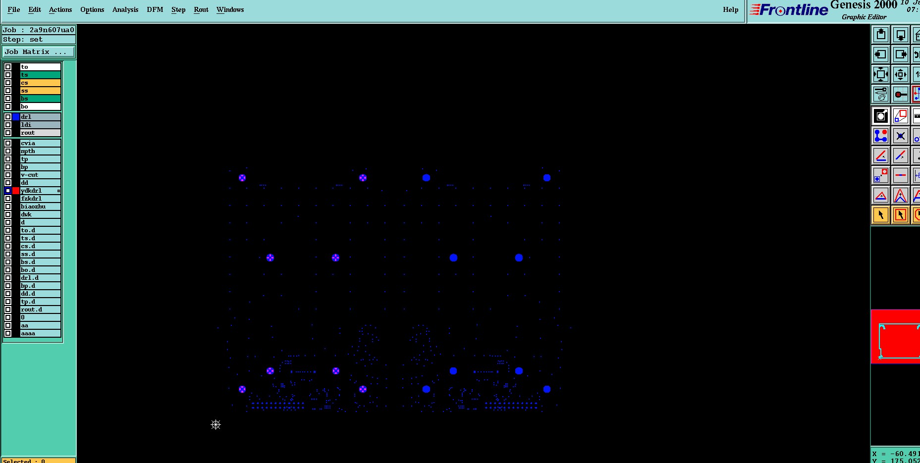Click the red angled line measure icon

pyautogui.click(x=881, y=155)
